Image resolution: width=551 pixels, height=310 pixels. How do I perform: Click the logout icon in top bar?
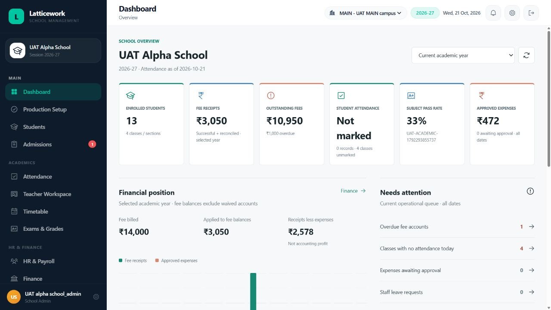(x=531, y=13)
